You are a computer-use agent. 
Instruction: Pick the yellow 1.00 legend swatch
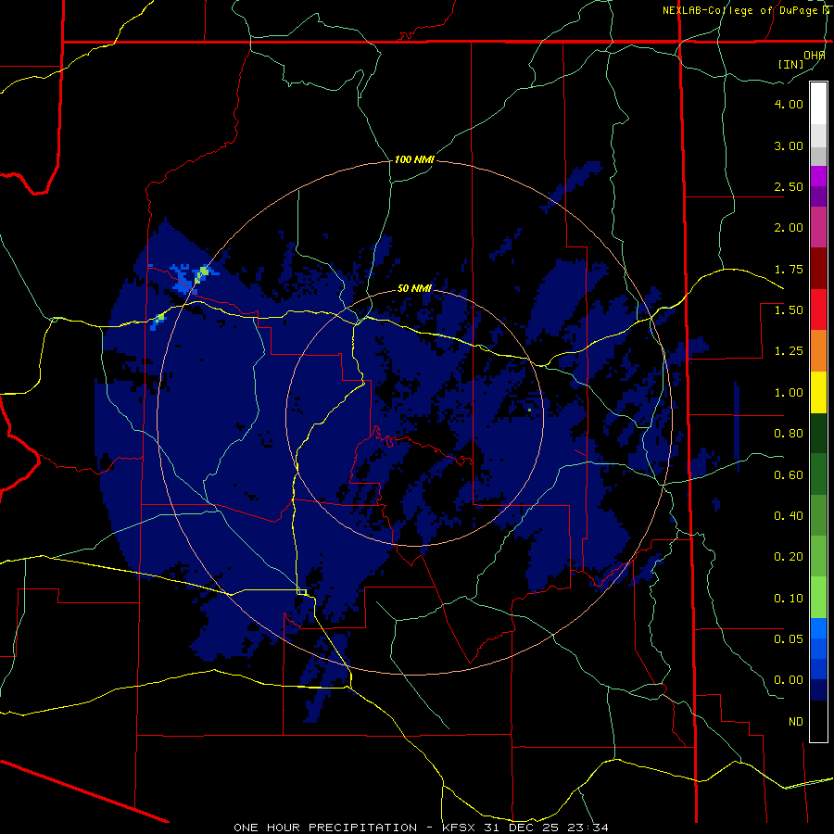pos(818,392)
